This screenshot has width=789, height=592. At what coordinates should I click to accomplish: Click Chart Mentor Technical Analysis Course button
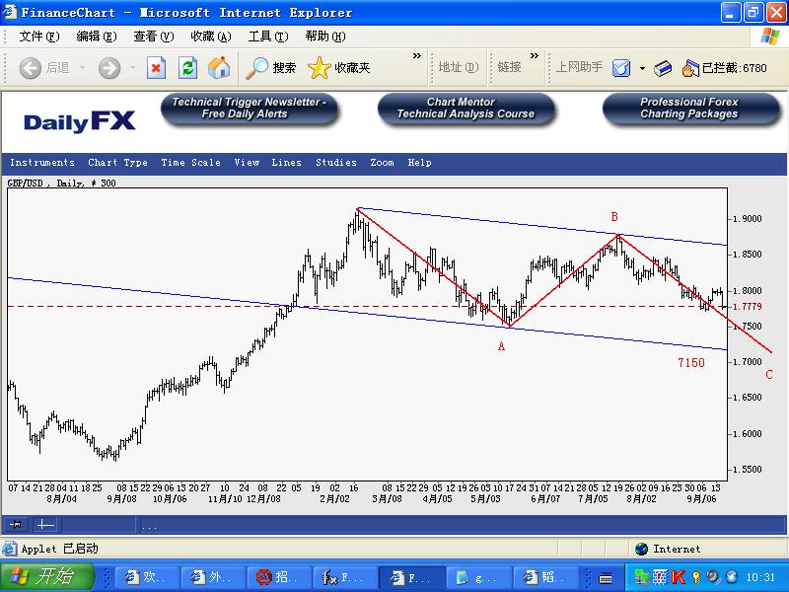coord(466,109)
